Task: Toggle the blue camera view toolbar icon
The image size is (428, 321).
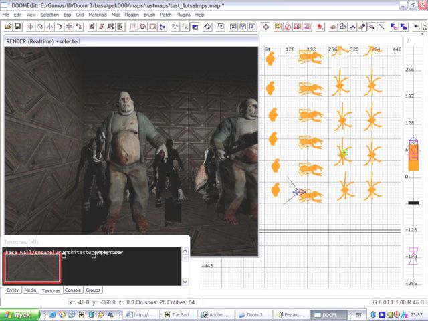Action: pos(195,27)
